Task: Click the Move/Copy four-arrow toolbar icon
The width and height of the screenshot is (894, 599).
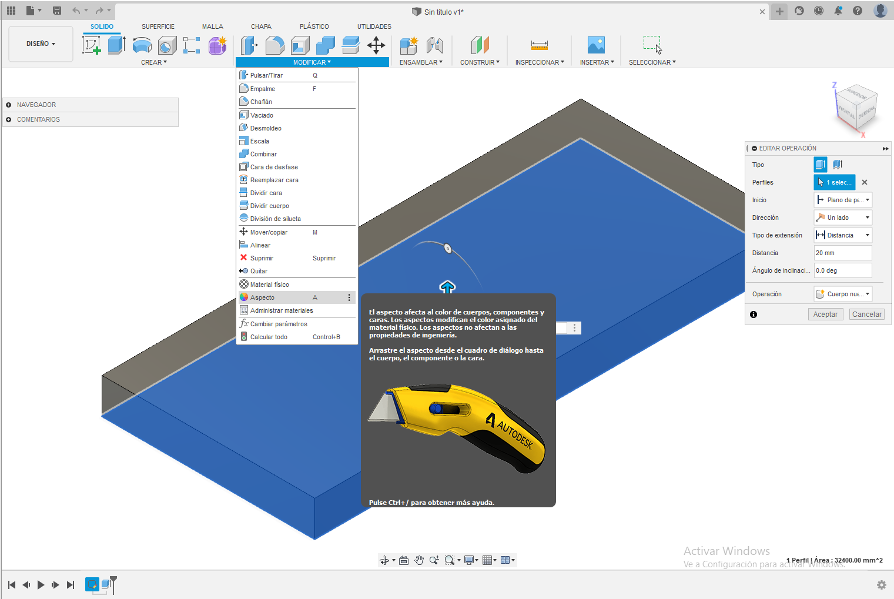Action: pos(376,45)
